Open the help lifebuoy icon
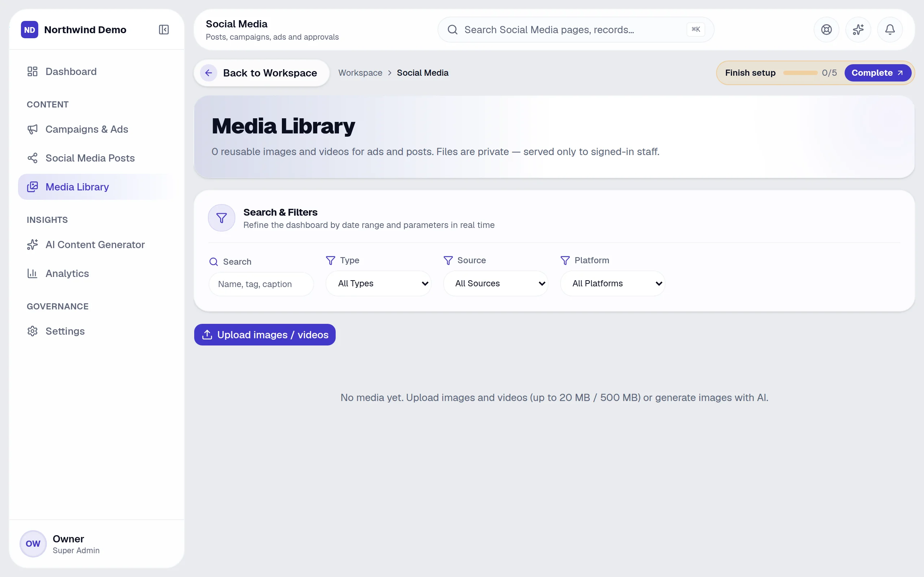The width and height of the screenshot is (924, 577). click(x=826, y=30)
